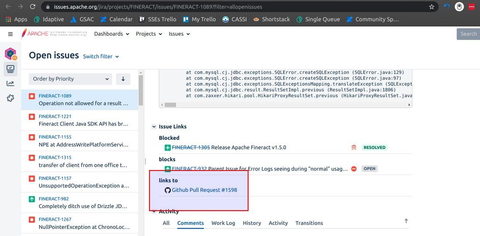Viewport: 480px width, 236px height.
Task: Collapse the Activity section
Action: [x=154, y=211]
